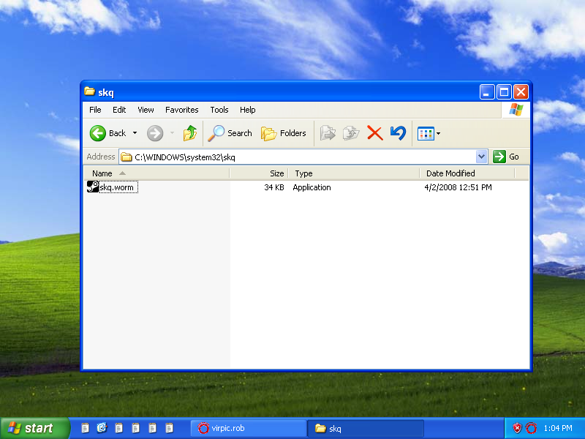585x439 pixels.
Task: Expand the Views dropdown arrow
Action: 438,133
